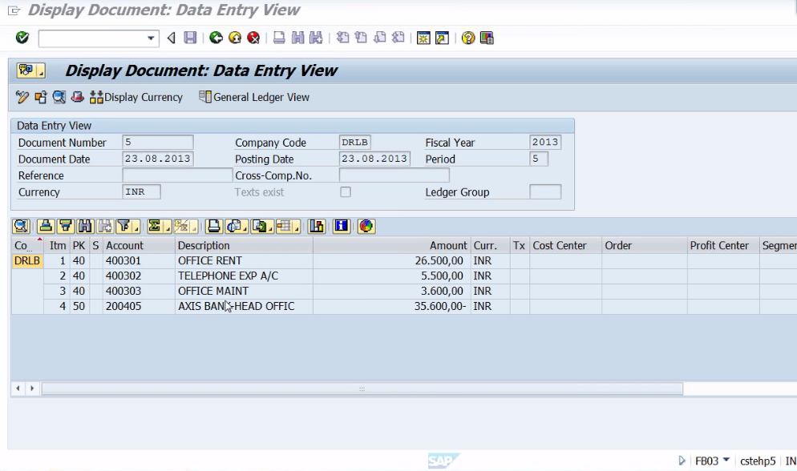Click the yellow Exit icon
797x471 pixels.
235,38
